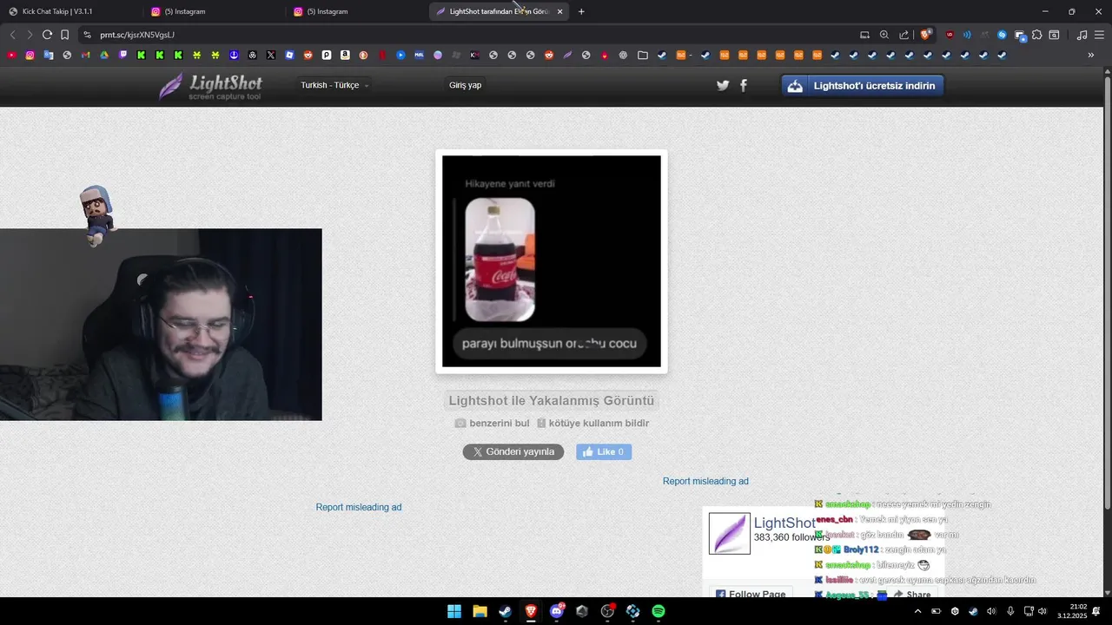This screenshot has width=1112, height=625.
Task: Open the Brave main menu
Action: pos(1099,35)
